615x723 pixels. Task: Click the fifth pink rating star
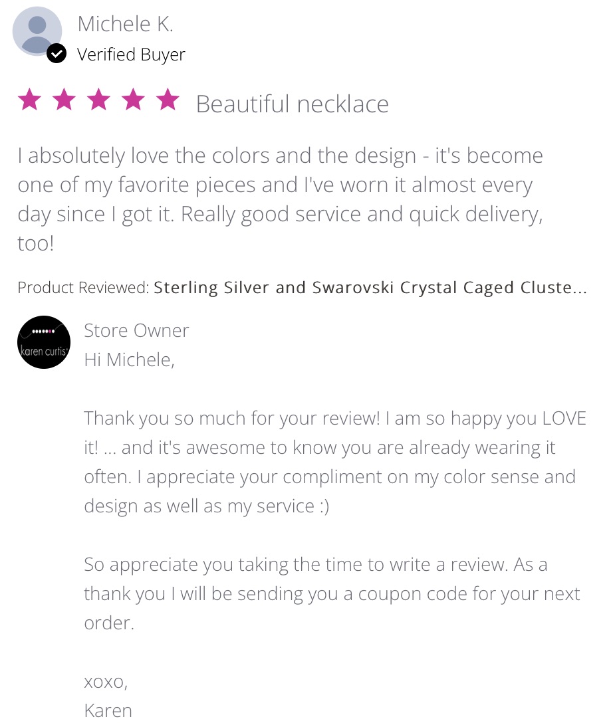pyautogui.click(x=168, y=100)
